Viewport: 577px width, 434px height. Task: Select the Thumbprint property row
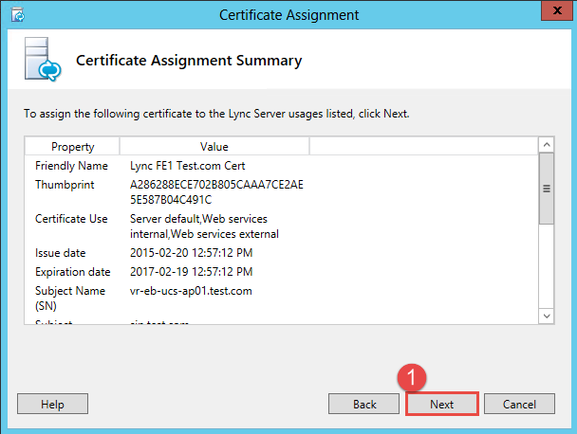(x=62, y=184)
